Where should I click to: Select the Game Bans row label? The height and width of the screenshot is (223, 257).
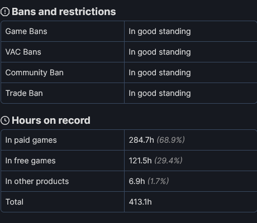pyautogui.click(x=26, y=31)
